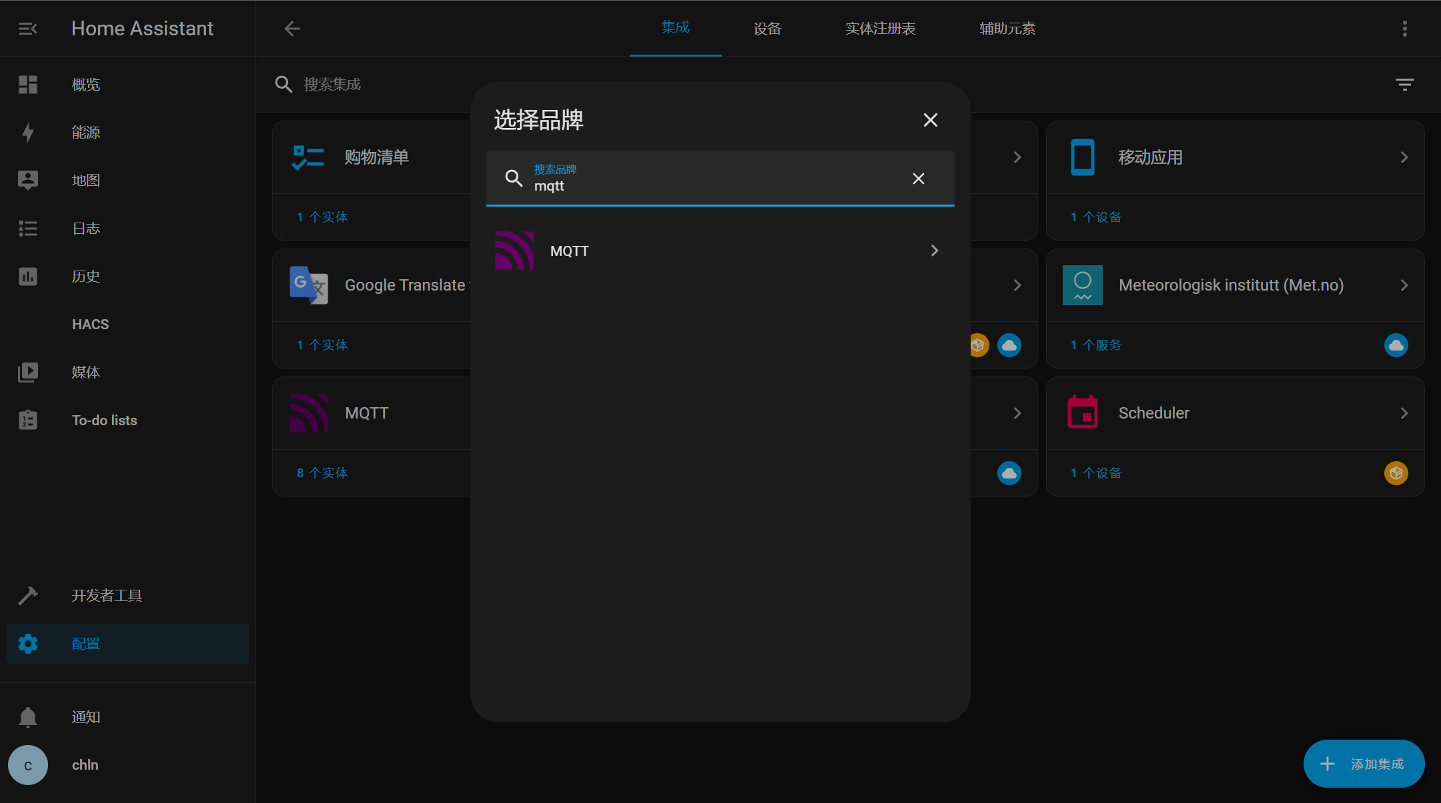Click the Home Assistant title
This screenshot has width=1441, height=803.
click(142, 29)
